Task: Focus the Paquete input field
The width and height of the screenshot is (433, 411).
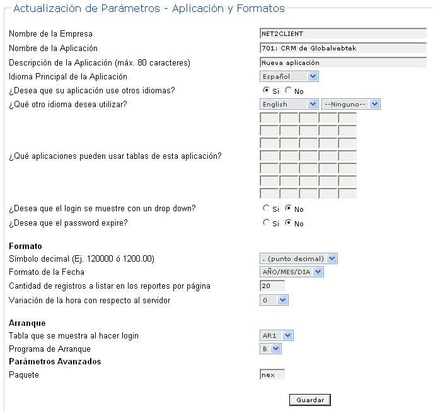Action: click(272, 375)
